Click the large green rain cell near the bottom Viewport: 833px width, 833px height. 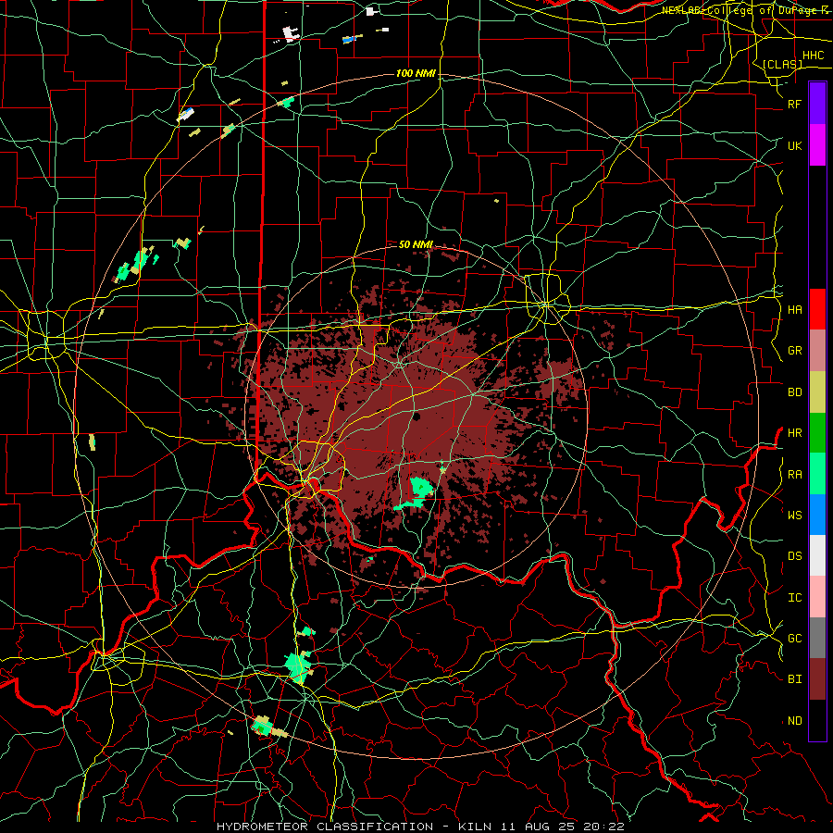click(297, 666)
